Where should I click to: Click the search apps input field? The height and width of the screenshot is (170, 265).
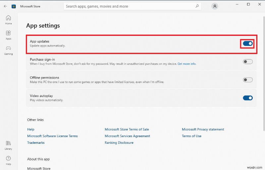(x=129, y=6)
